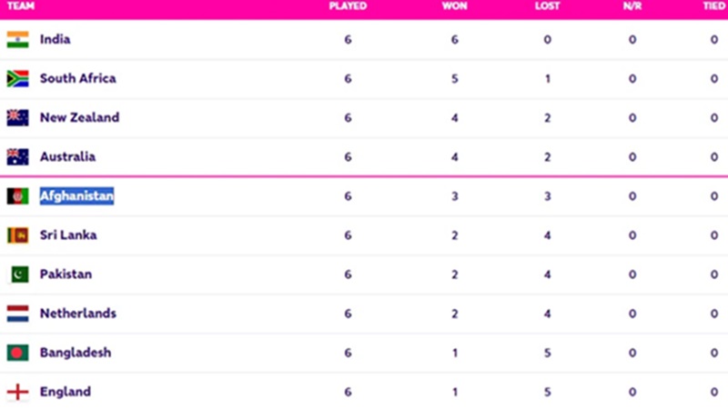This screenshot has width=728, height=409.
Task: Click the Bangladesh flag icon
Action: [x=17, y=353]
